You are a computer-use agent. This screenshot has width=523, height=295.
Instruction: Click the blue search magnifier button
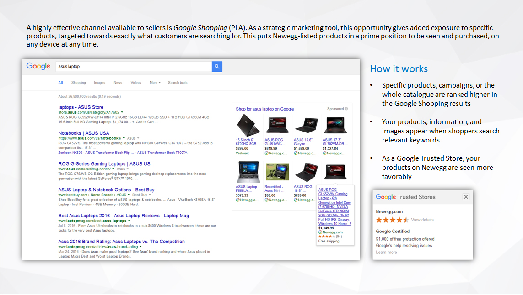tap(217, 67)
